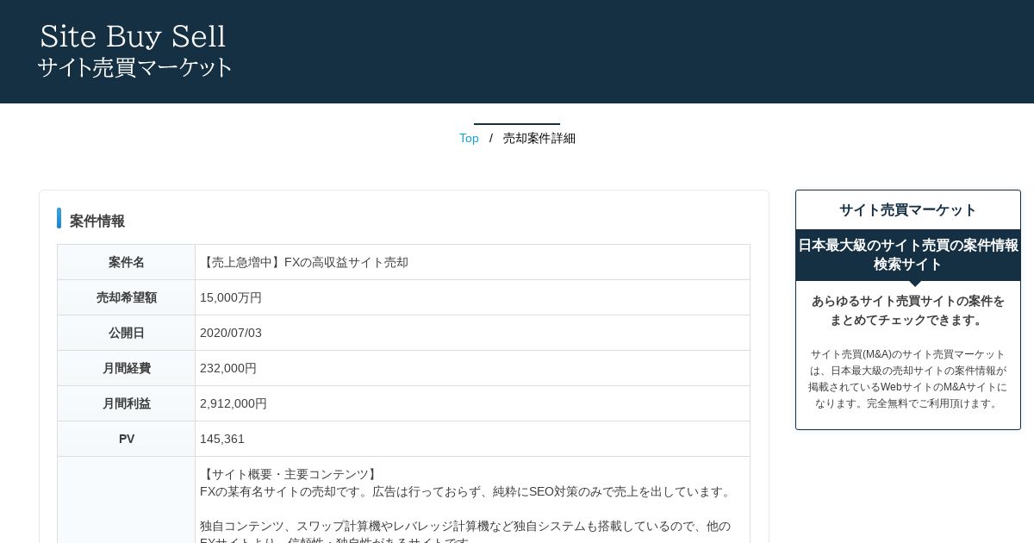
Task: Click the PV label cell
Action: coord(127,439)
